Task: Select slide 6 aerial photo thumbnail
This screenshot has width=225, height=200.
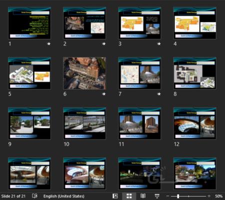Action: click(x=84, y=73)
